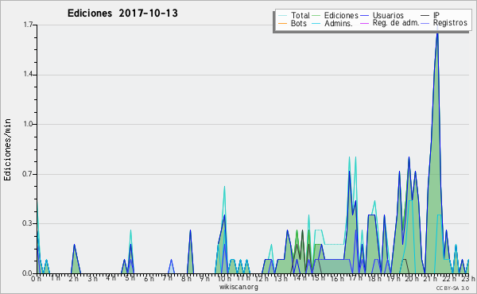
Task: Click the Usuarios legend blue line
Action: [x=364, y=16]
